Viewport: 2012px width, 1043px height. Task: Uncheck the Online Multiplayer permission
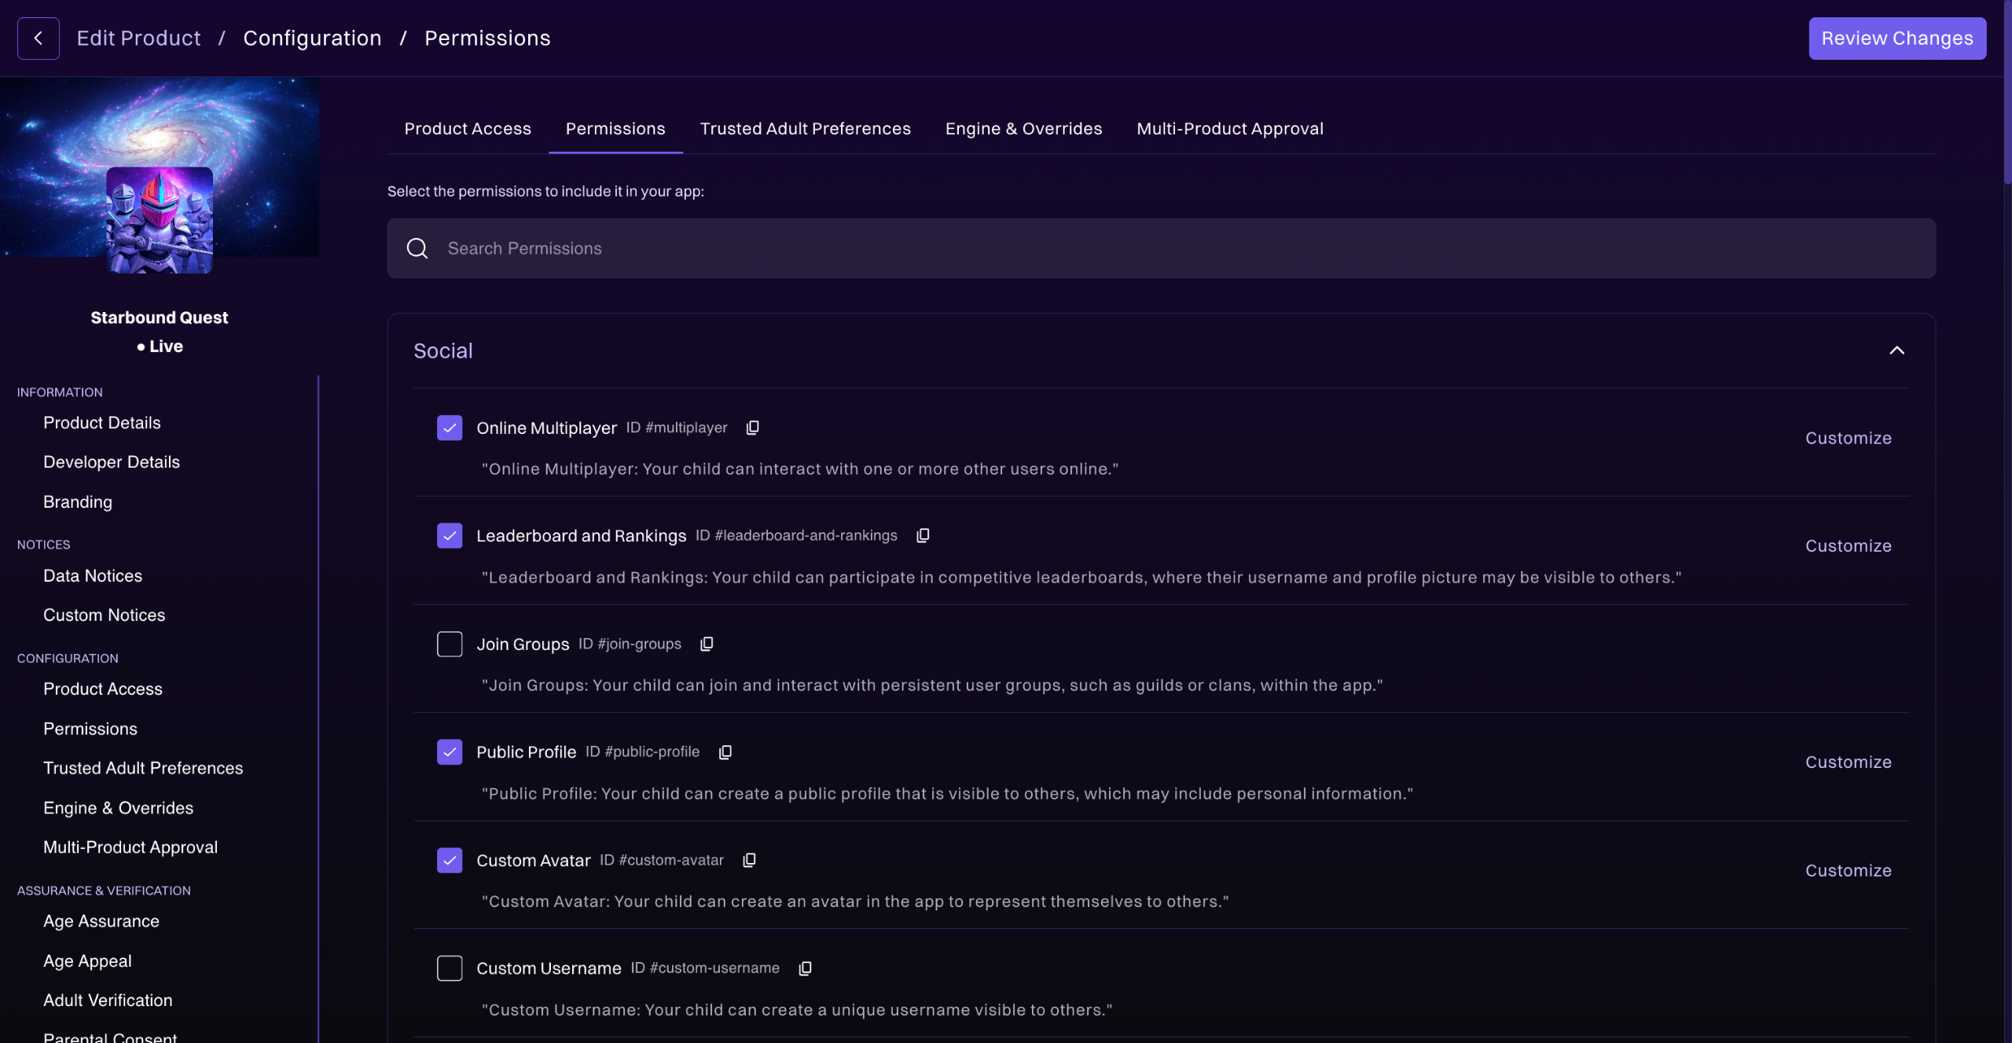click(x=450, y=428)
